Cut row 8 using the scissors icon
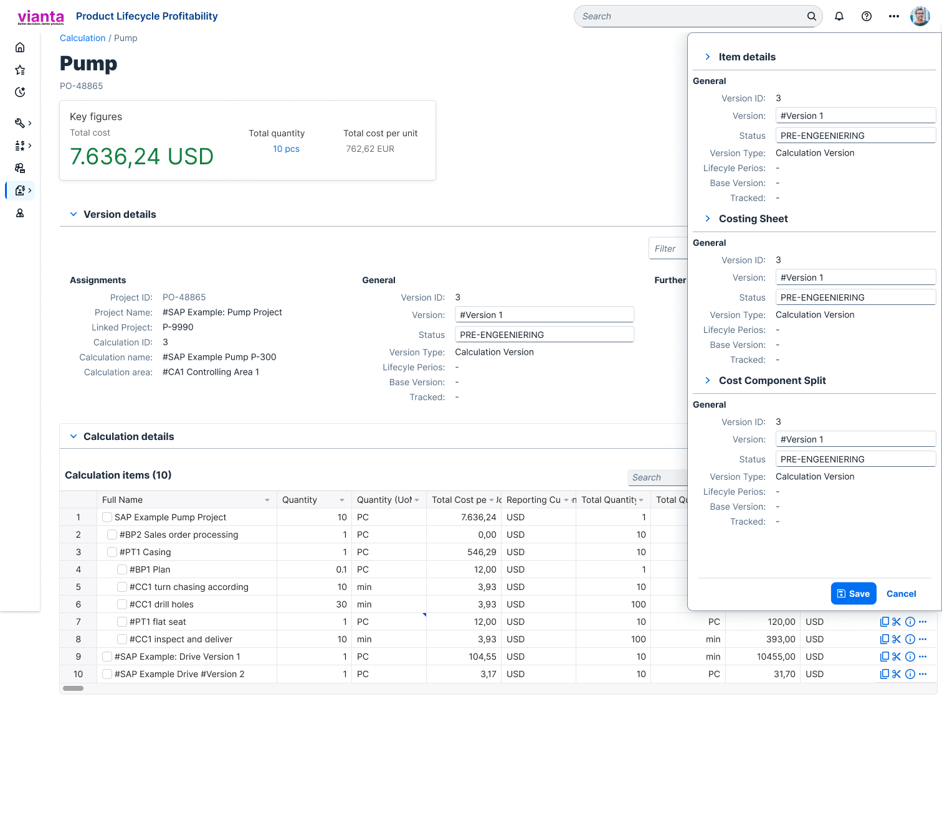The image size is (942, 824). tap(897, 639)
